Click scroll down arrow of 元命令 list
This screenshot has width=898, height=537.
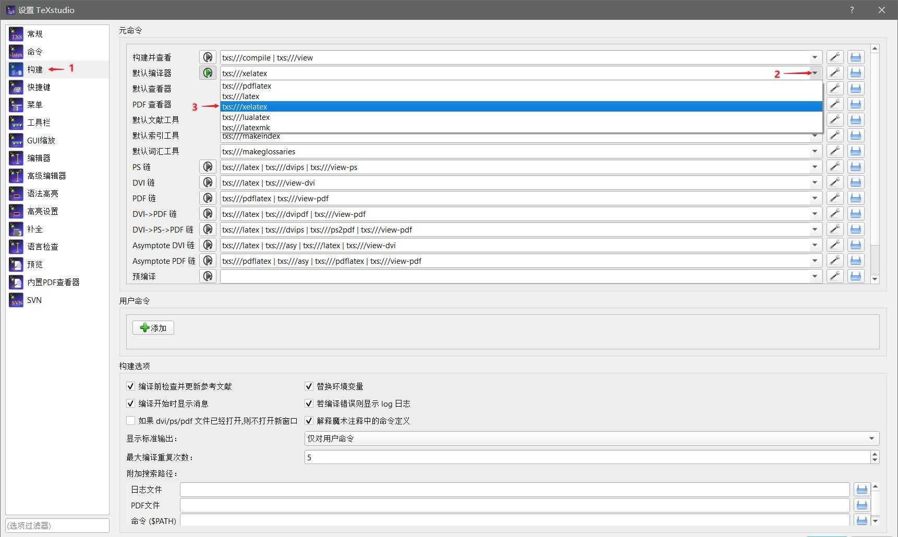(x=875, y=279)
